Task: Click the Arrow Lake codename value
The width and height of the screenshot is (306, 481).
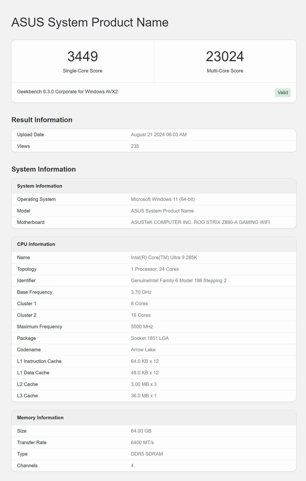Action: click(x=143, y=350)
